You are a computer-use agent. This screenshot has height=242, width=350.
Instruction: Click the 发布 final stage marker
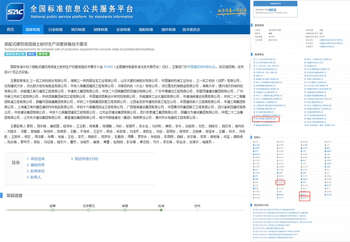point(197,210)
